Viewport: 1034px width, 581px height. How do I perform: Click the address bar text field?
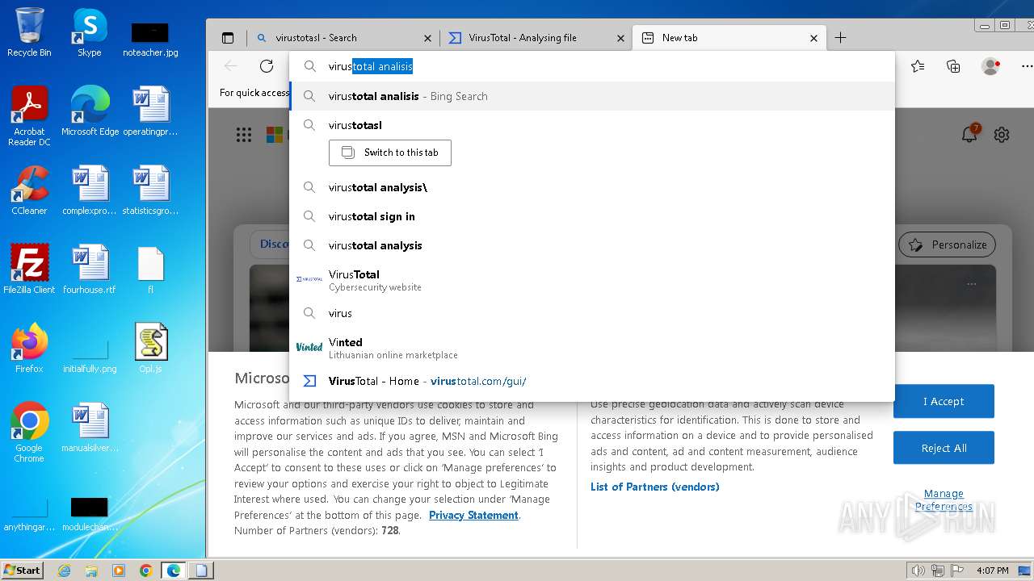(x=592, y=66)
